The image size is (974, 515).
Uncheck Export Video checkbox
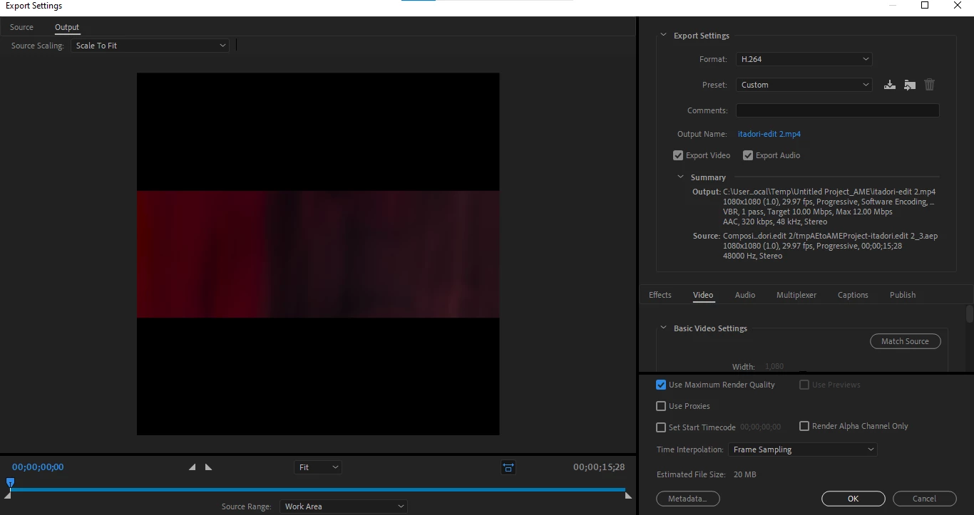click(678, 155)
